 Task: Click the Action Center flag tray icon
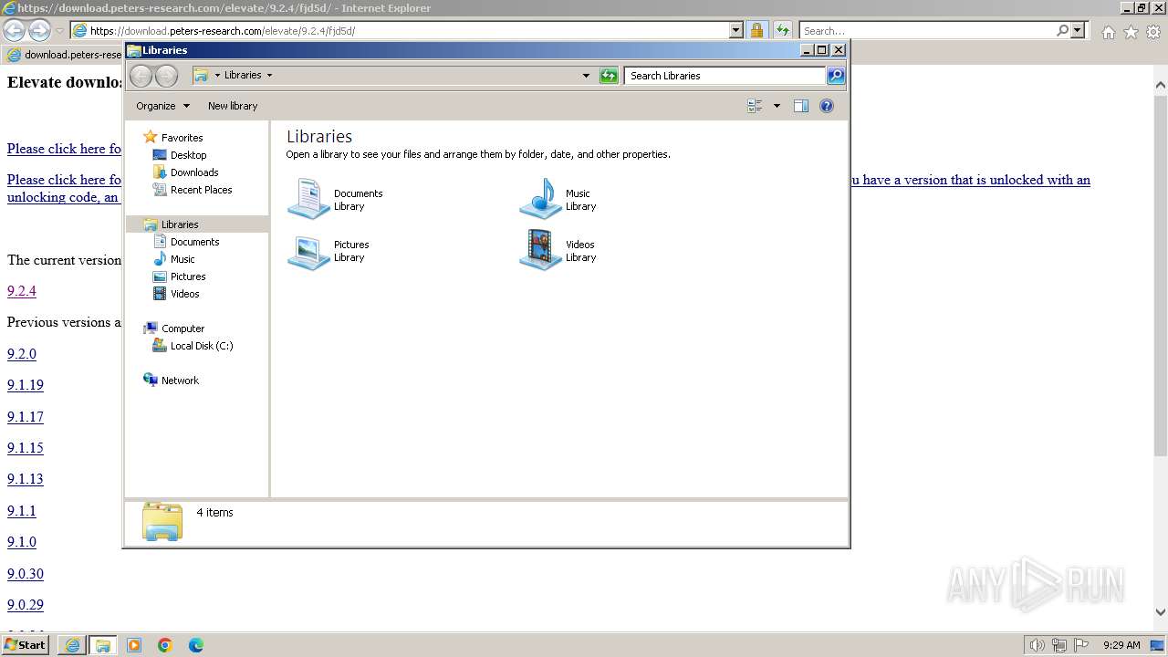coord(1081,645)
